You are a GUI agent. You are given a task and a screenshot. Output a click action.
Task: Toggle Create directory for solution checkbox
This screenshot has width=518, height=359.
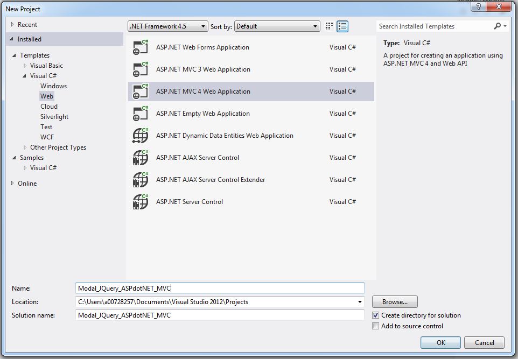[376, 315]
